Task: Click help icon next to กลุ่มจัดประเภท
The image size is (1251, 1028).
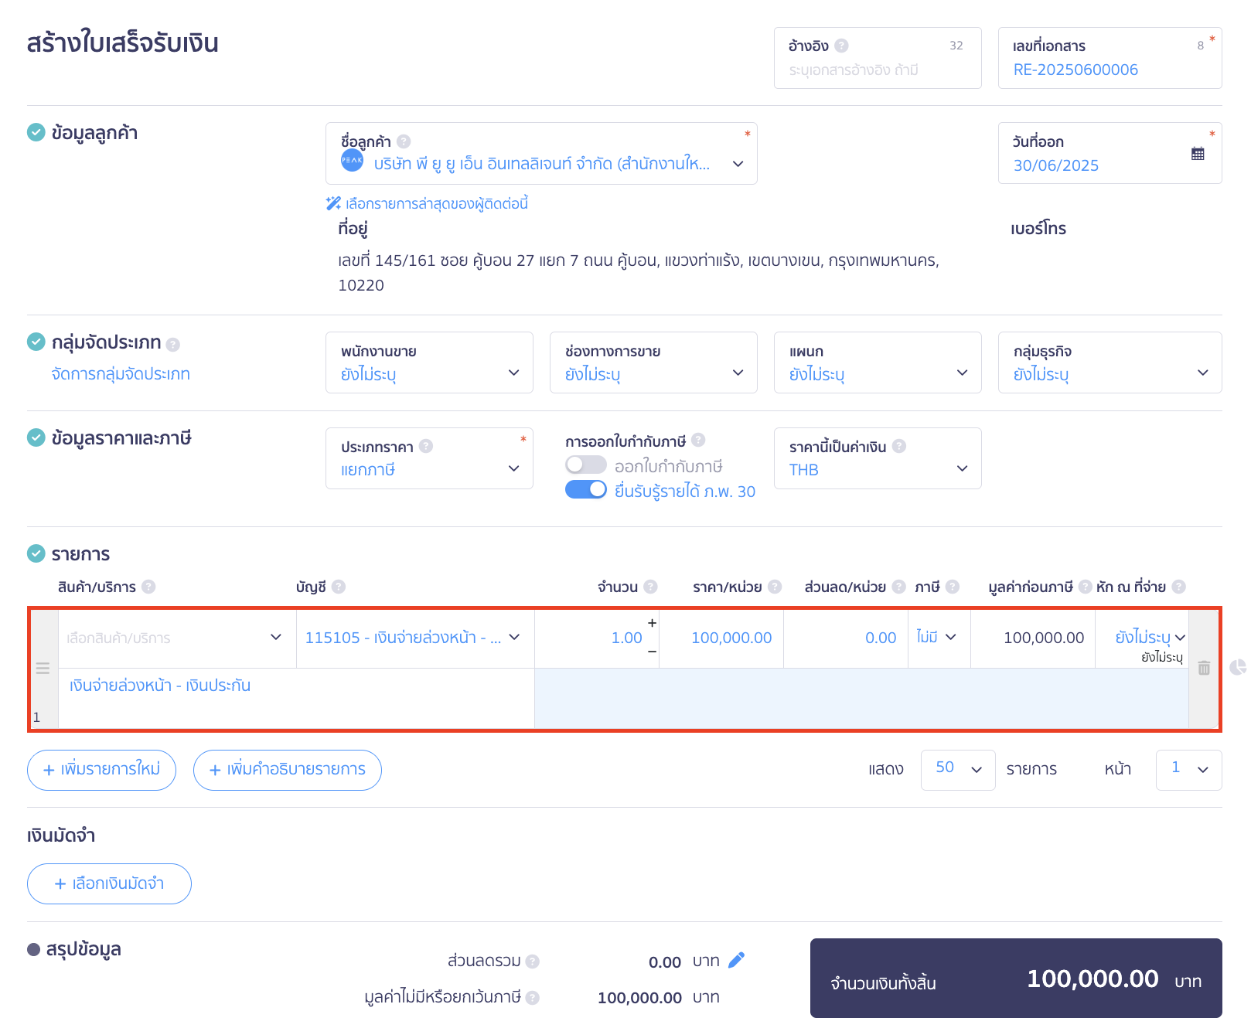Action: 173,345
